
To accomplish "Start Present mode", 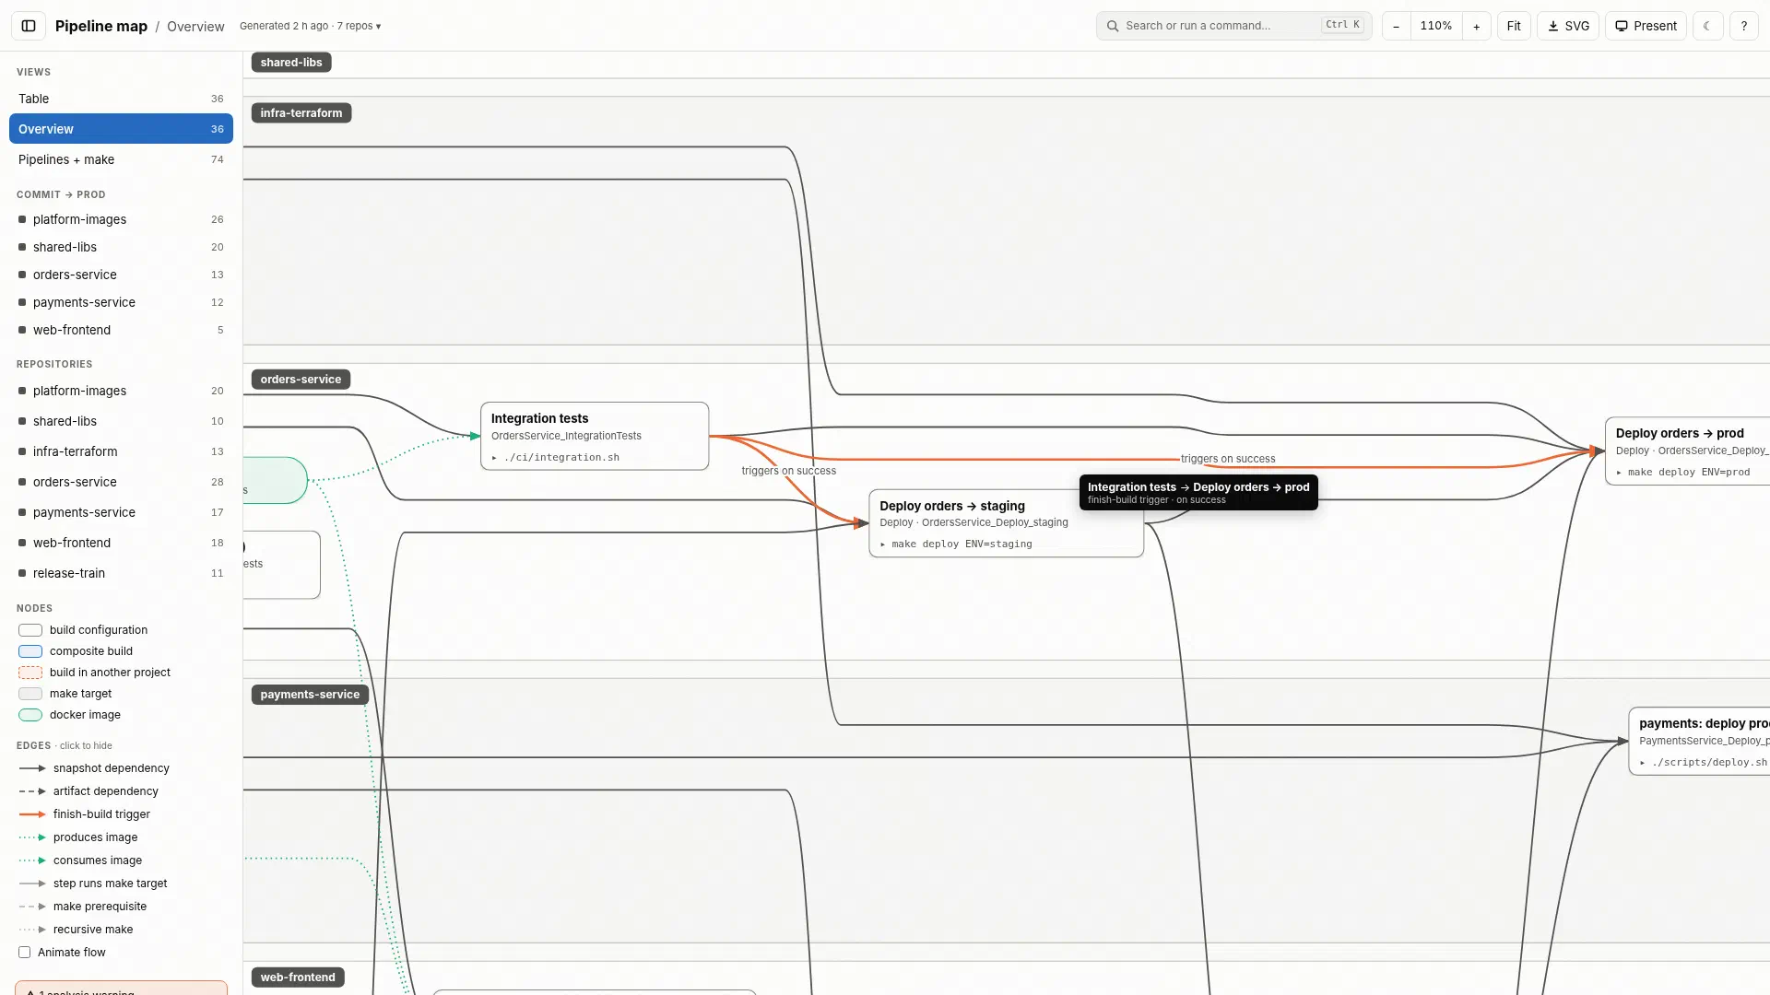I will click(1646, 26).
